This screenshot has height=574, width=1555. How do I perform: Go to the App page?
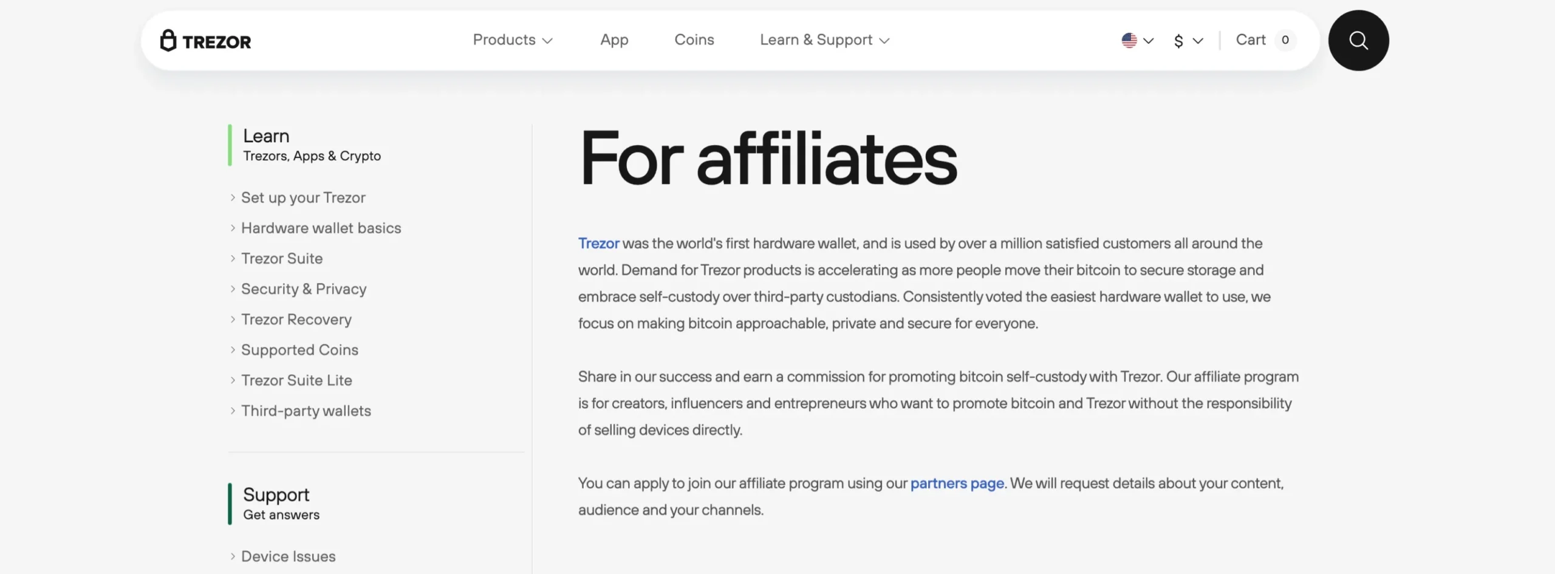click(x=614, y=40)
